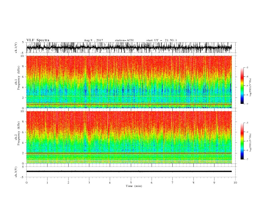Click the "station=ATH" header label
The width and height of the screenshot is (265, 205).
124,40
